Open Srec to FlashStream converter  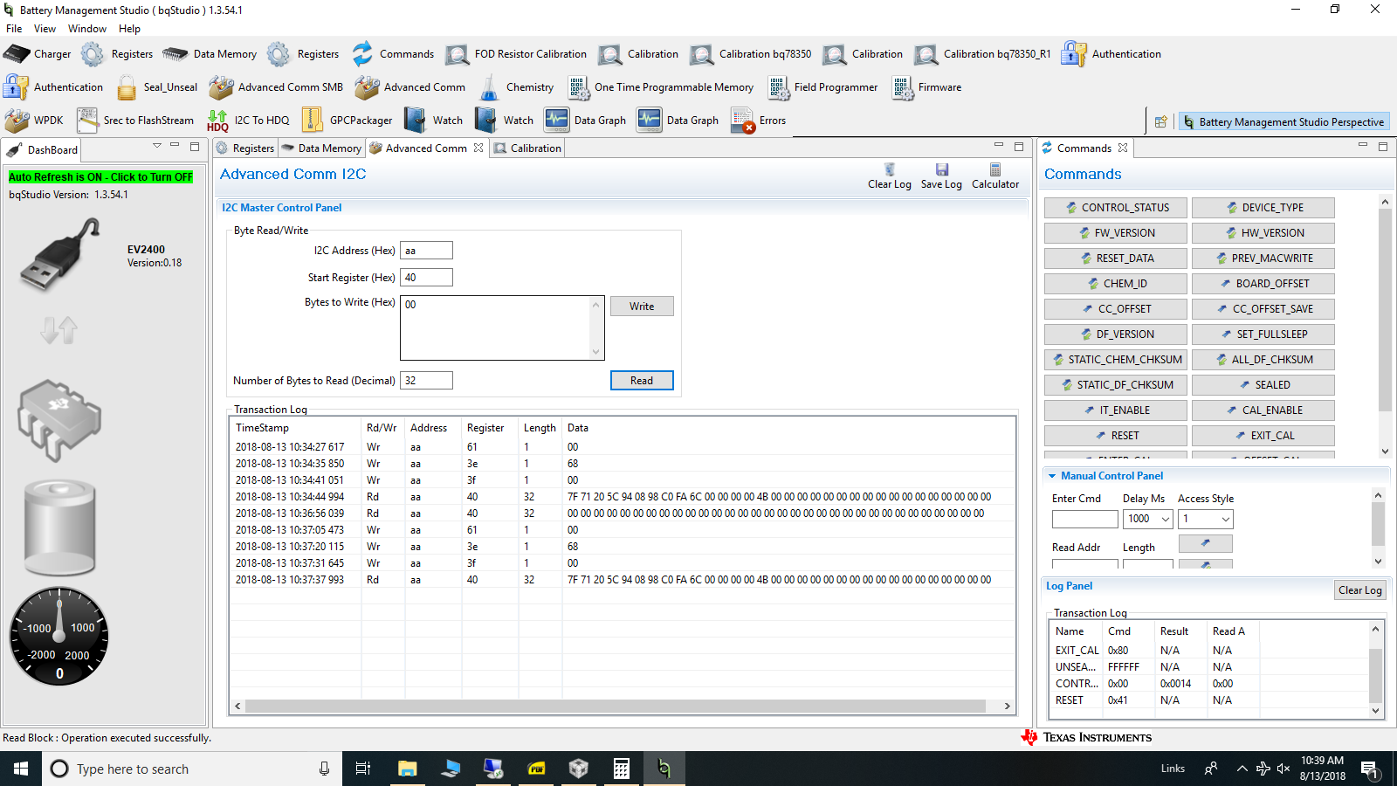click(x=135, y=121)
